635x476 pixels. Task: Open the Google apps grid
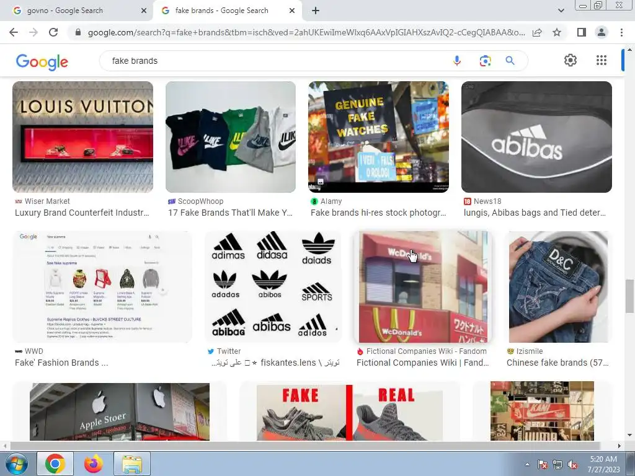[x=602, y=60]
